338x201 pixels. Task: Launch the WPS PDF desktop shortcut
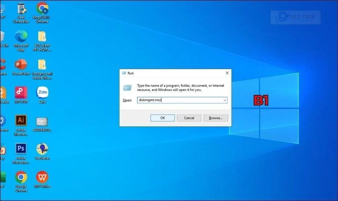coord(21,95)
